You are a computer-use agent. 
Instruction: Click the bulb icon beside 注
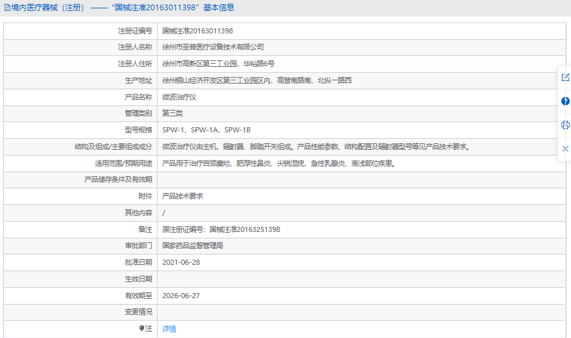(142, 328)
